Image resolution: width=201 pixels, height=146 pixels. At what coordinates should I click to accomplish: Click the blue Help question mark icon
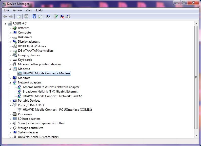click(x=34, y=17)
